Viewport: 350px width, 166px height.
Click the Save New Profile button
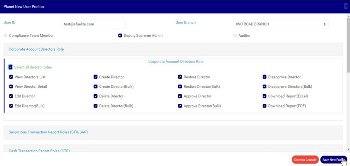tap(333, 160)
